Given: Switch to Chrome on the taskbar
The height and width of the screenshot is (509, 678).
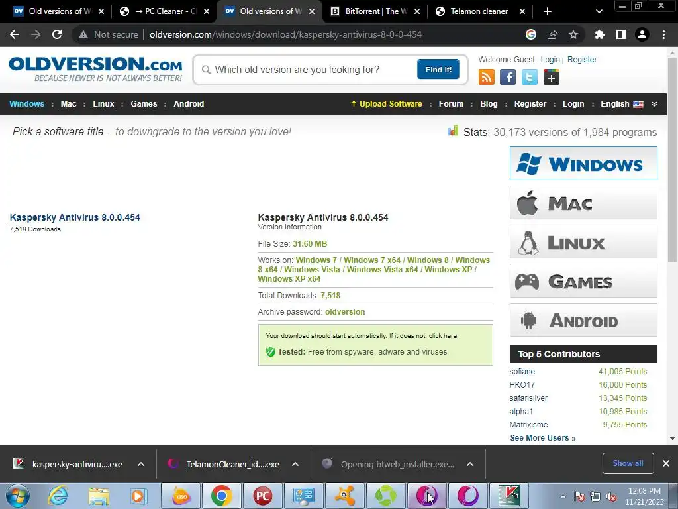Looking at the screenshot, I should pos(221,496).
